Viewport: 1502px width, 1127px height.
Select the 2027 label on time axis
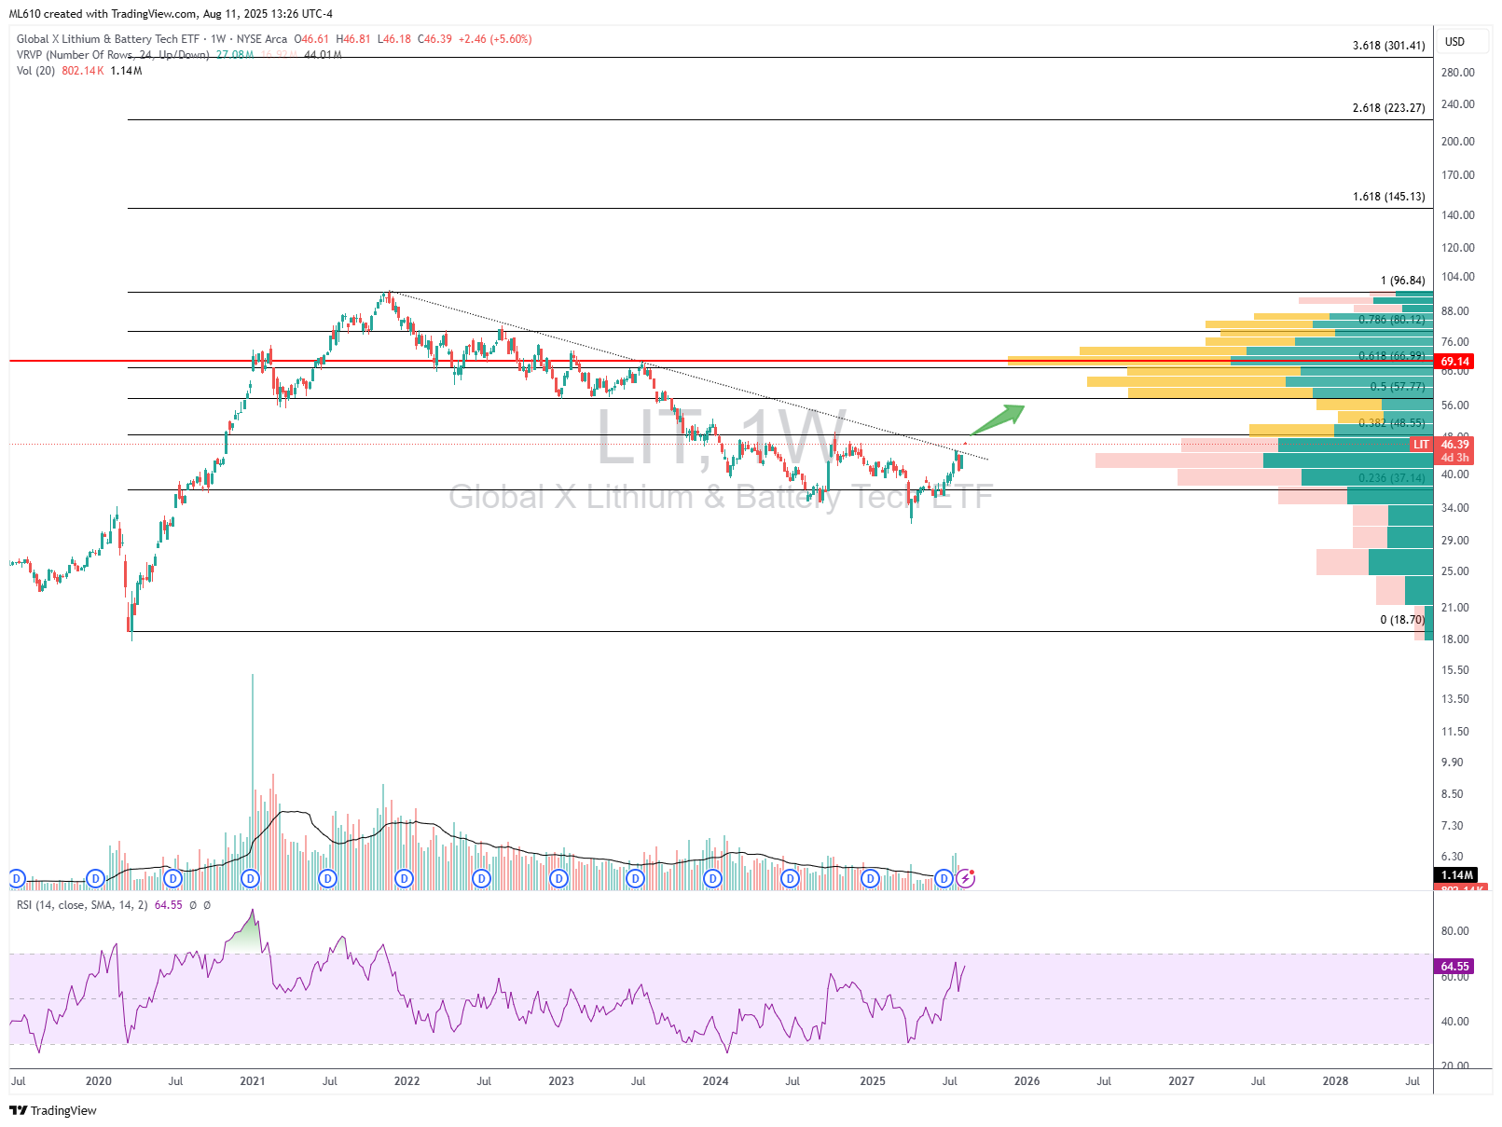point(1181,1081)
